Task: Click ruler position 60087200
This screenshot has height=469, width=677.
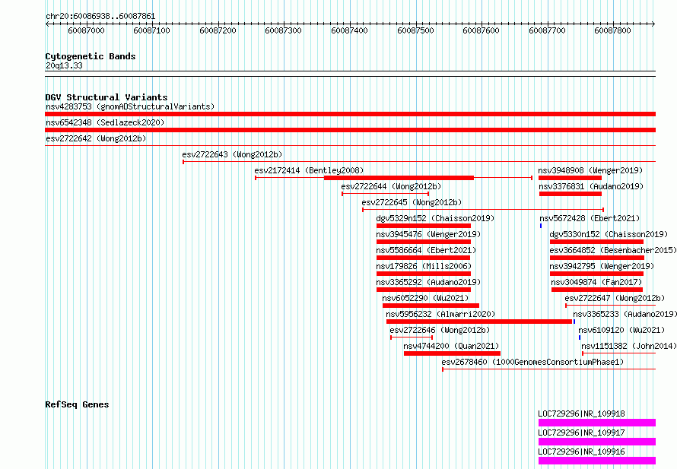Action: pyautogui.click(x=218, y=30)
